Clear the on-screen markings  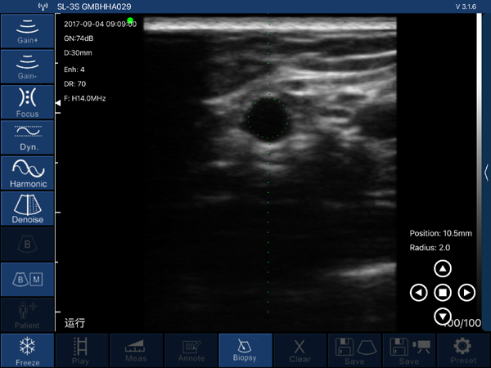300,350
